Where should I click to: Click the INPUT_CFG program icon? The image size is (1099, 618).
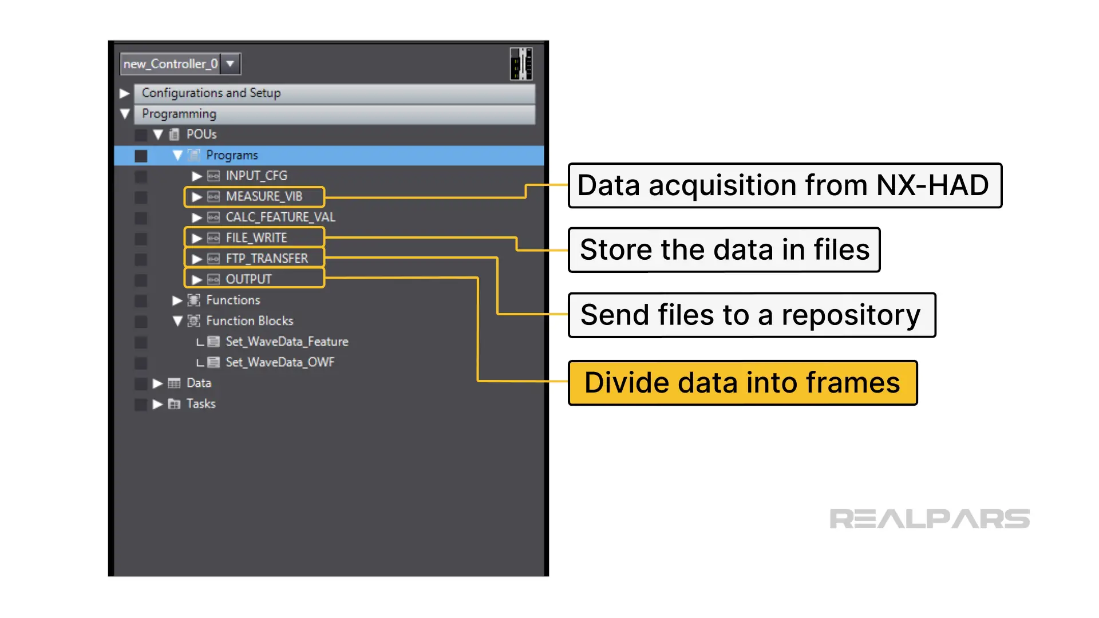click(214, 176)
